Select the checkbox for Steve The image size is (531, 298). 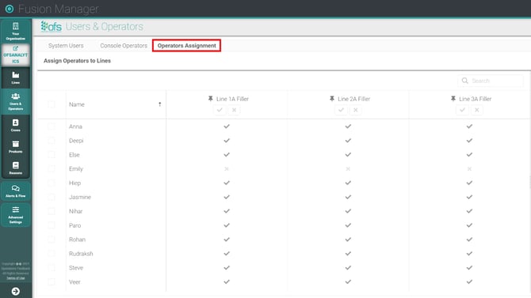click(x=52, y=268)
